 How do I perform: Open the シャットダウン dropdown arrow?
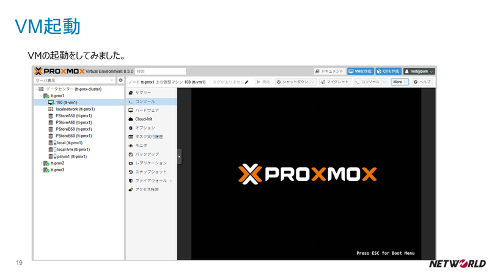tap(313, 82)
